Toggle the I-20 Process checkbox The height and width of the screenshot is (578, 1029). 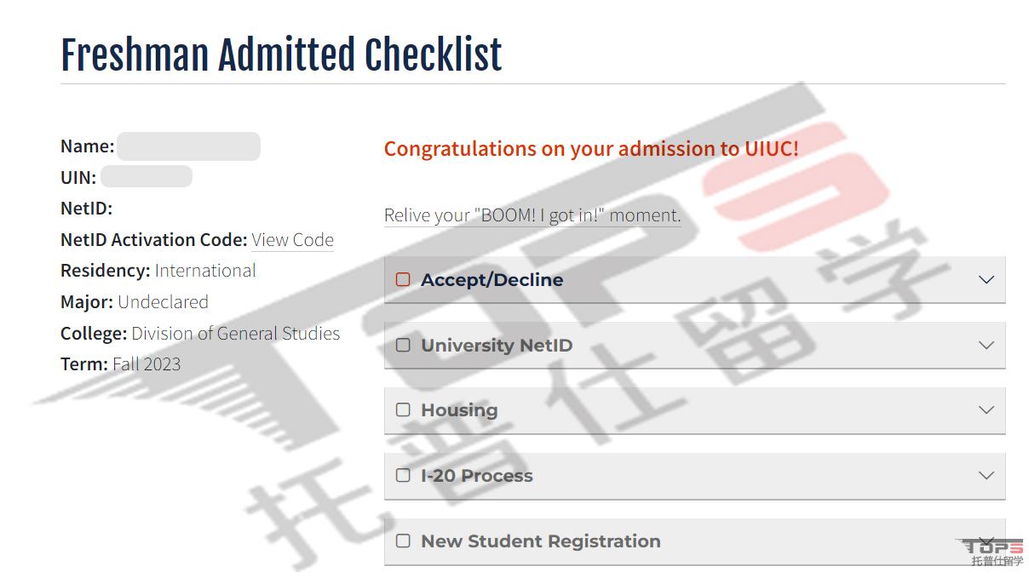point(403,475)
